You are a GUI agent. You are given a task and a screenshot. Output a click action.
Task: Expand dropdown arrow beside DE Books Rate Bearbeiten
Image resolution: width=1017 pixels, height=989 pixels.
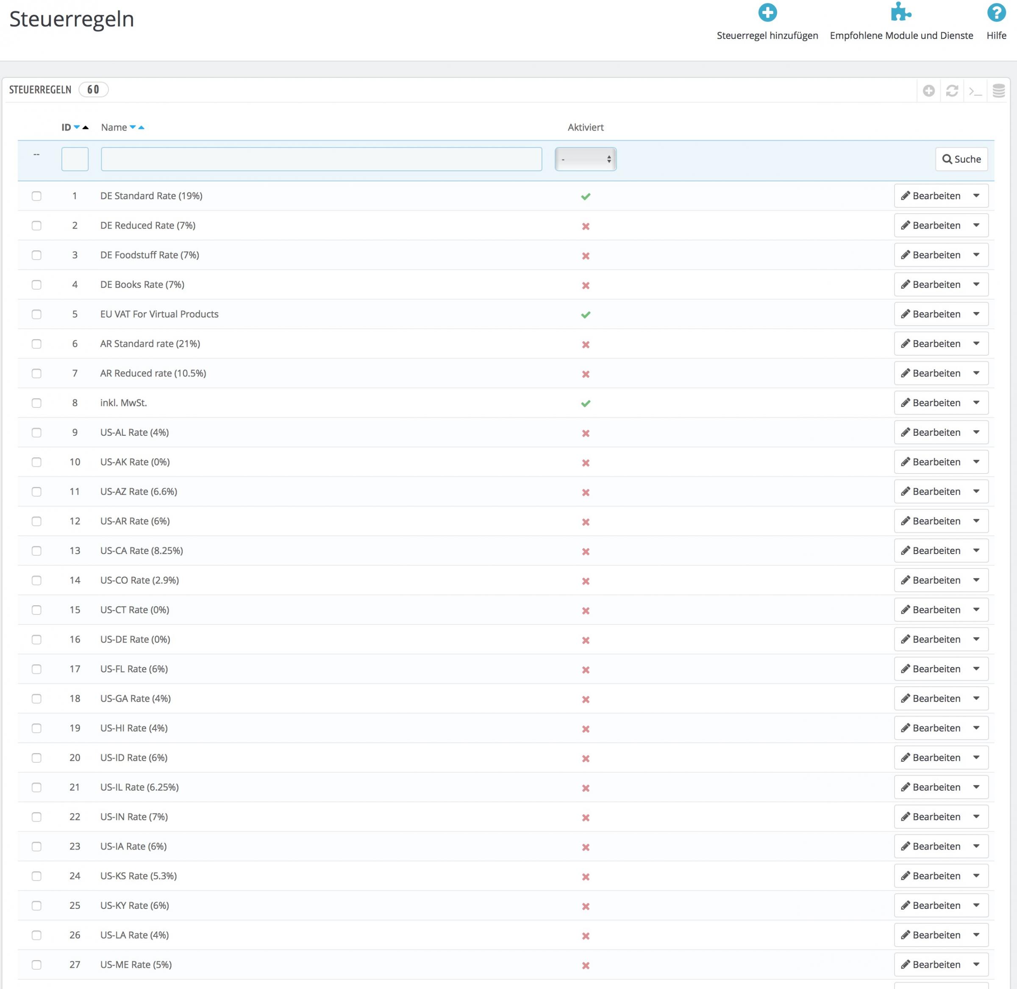coord(976,284)
